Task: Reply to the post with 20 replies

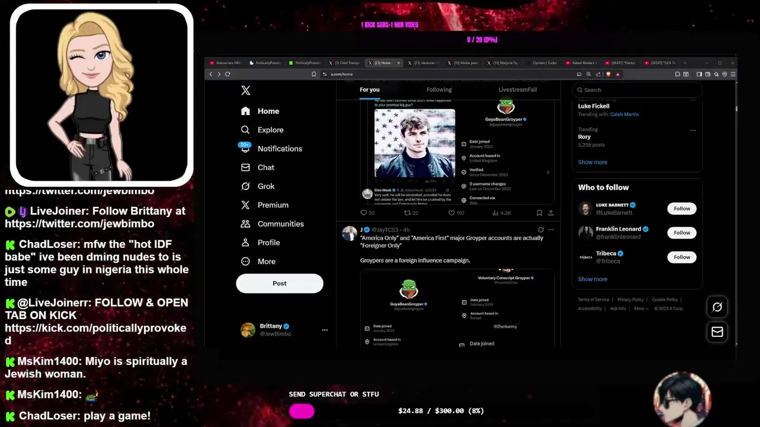Action: click(x=368, y=213)
